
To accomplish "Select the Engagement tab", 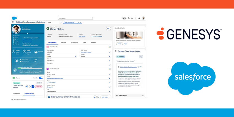I will pos(52,42).
